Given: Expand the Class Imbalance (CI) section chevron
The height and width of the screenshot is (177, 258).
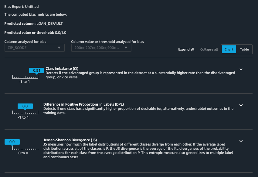Looking at the screenshot, I should [x=241, y=70].
